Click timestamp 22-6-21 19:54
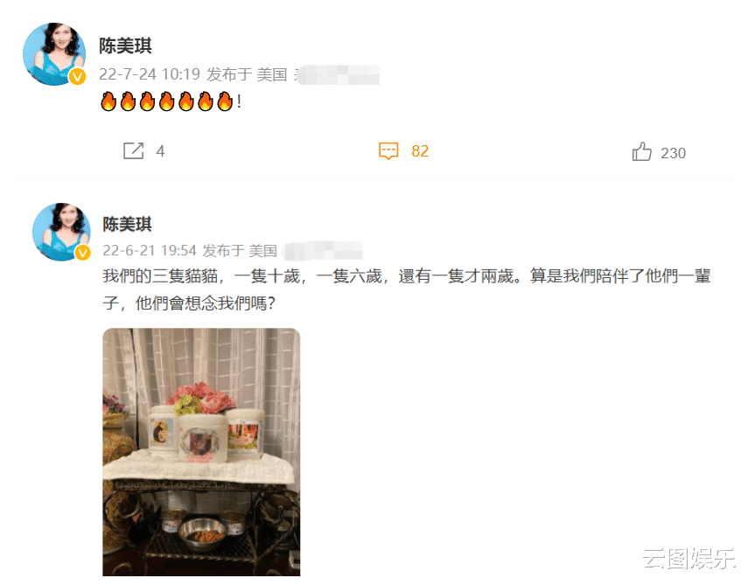The image size is (748, 585). [150, 251]
